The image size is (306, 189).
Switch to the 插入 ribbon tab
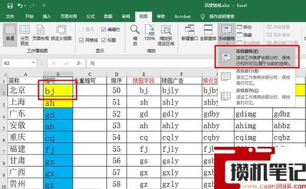point(47,17)
